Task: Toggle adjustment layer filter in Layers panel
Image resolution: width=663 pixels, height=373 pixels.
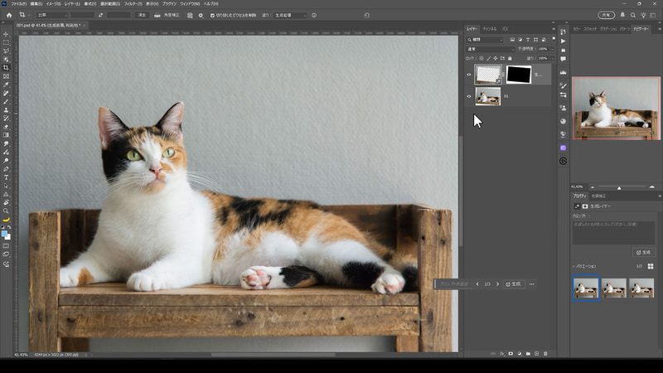Action: 520,40
